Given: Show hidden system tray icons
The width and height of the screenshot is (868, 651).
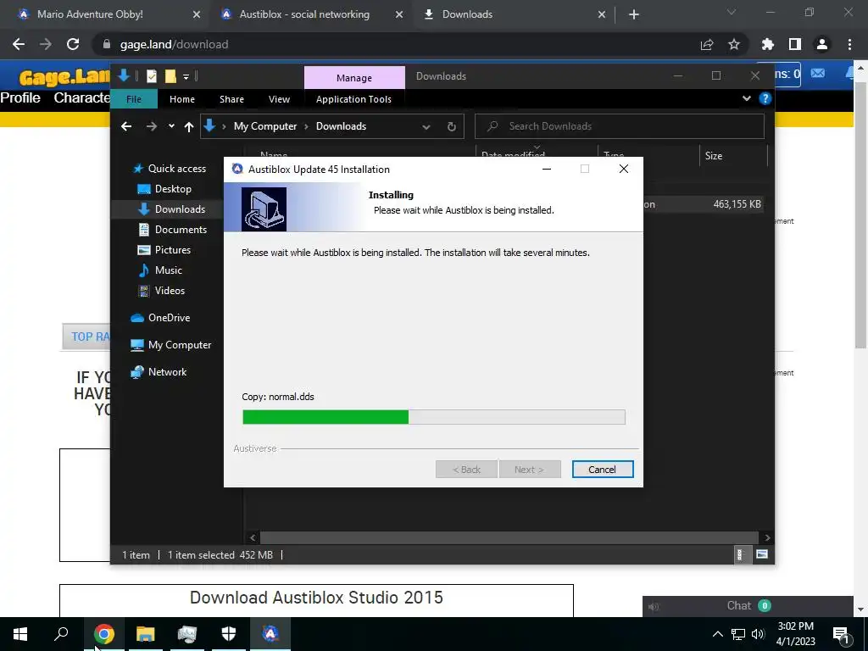Looking at the screenshot, I should point(717,634).
